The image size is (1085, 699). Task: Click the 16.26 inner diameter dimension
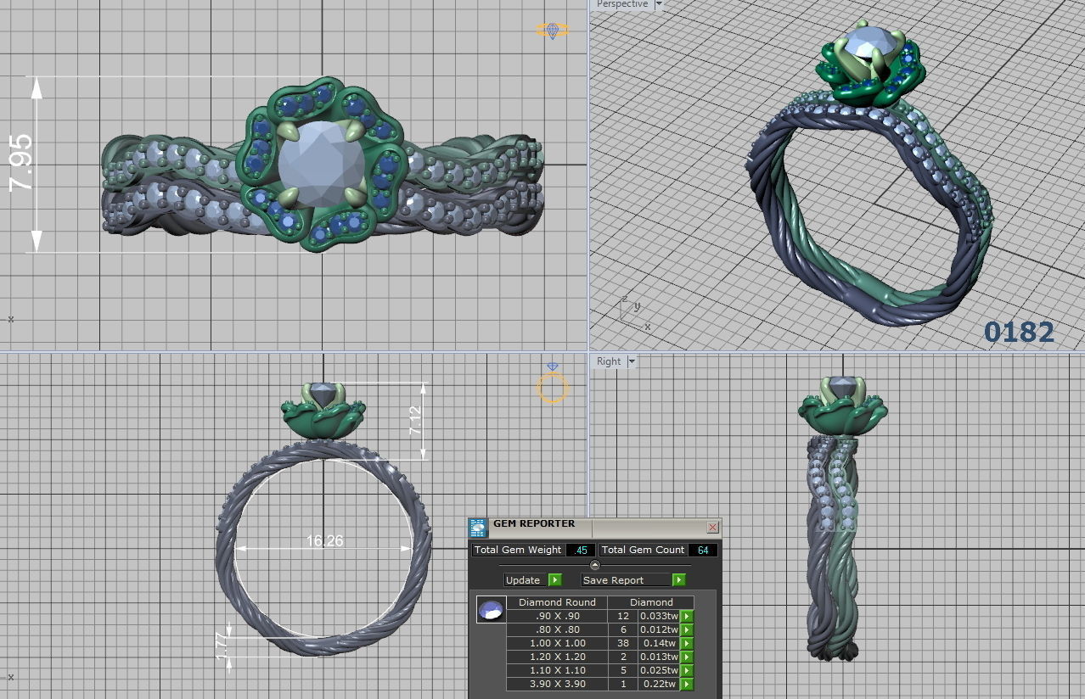(x=324, y=540)
